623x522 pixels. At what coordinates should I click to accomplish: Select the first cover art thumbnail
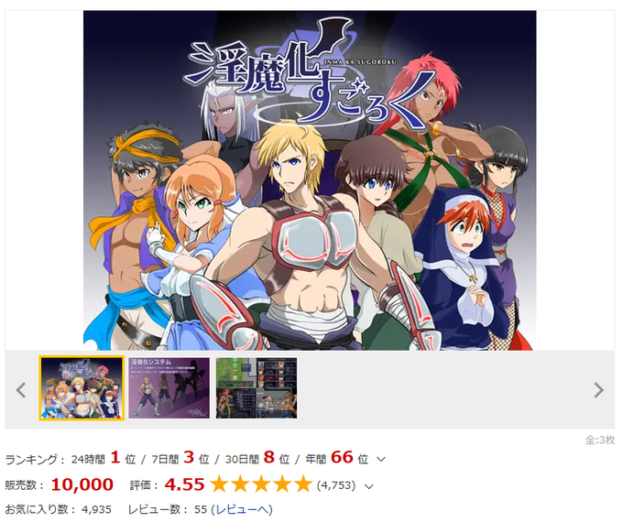pyautogui.click(x=82, y=388)
